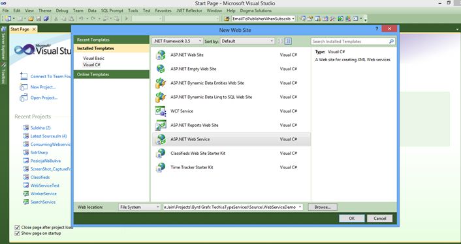
Task: Select the ASP.NET Empty Web Site template
Action: [x=231, y=69]
